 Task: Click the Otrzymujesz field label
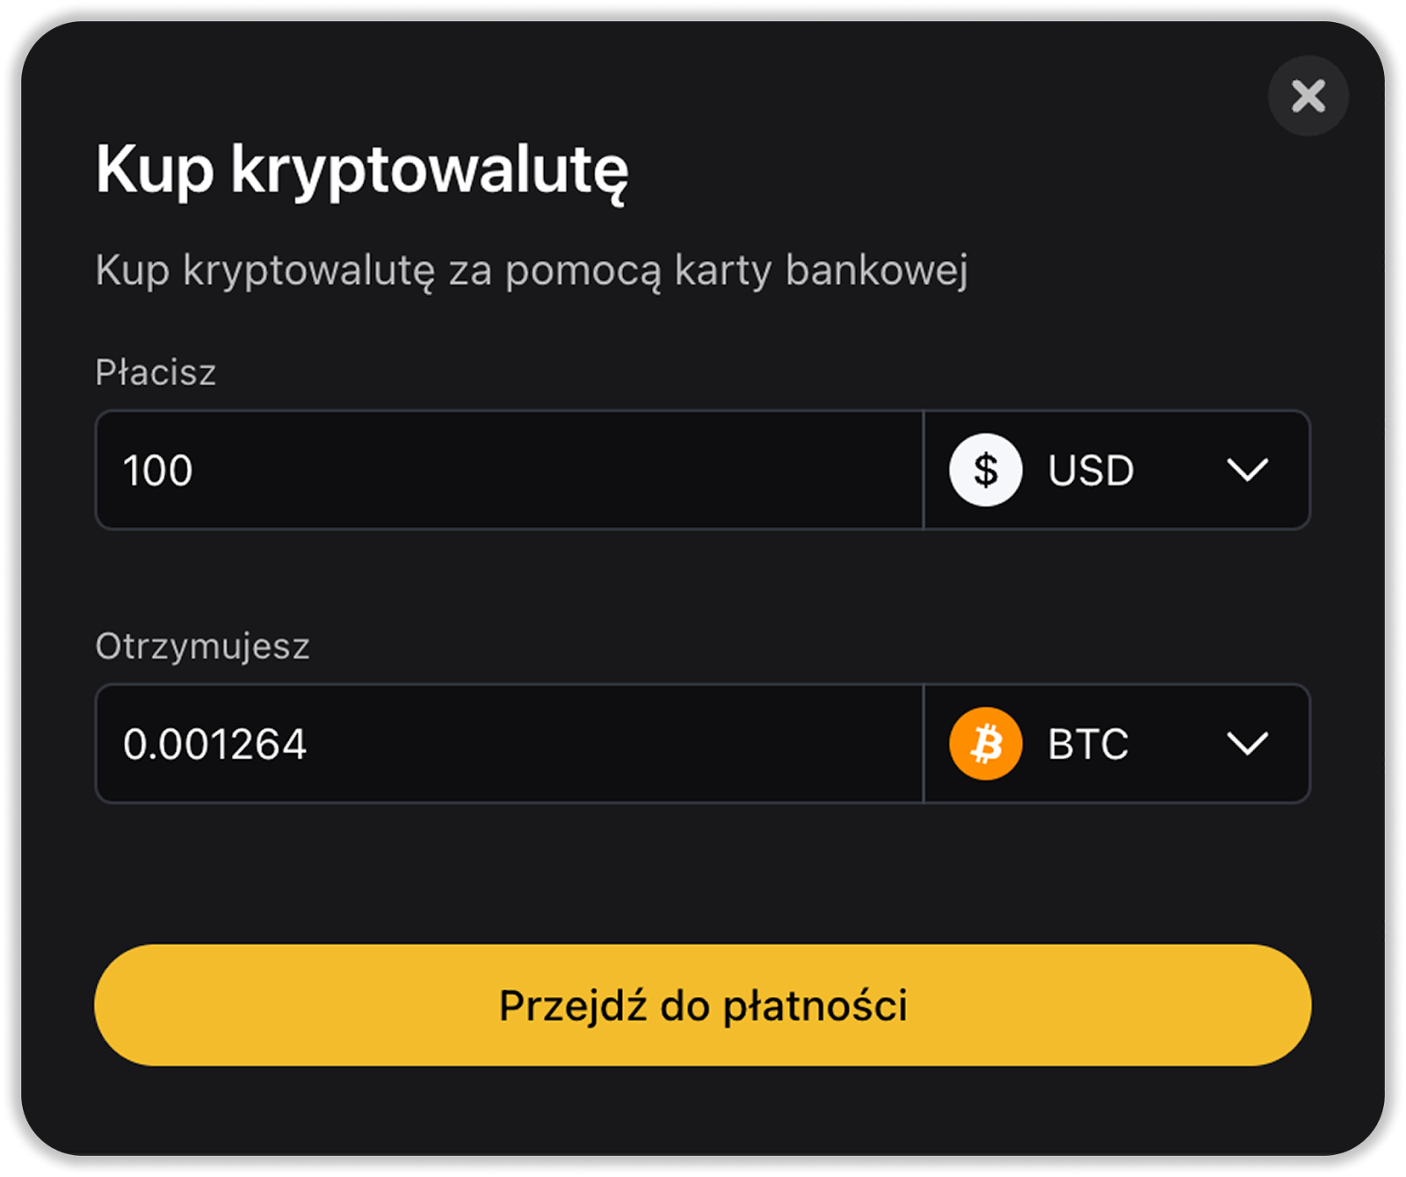click(x=202, y=646)
